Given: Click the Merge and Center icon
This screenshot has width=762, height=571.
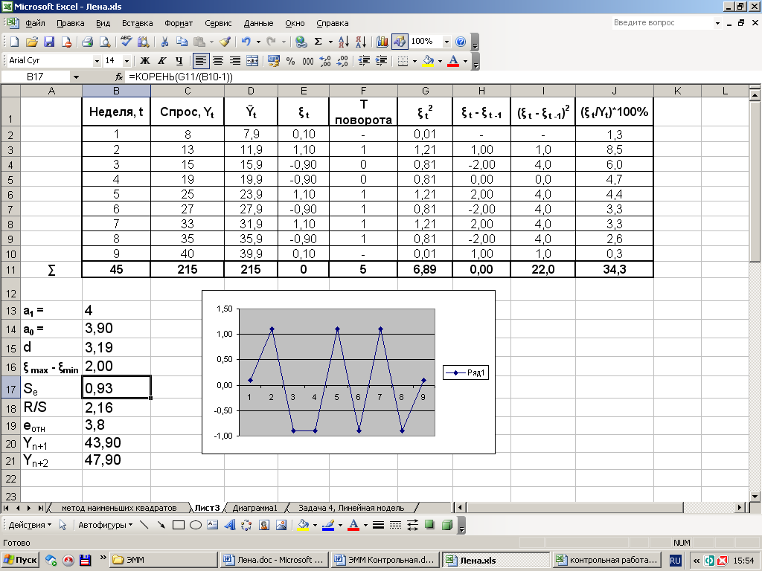Looking at the screenshot, I should 252,61.
